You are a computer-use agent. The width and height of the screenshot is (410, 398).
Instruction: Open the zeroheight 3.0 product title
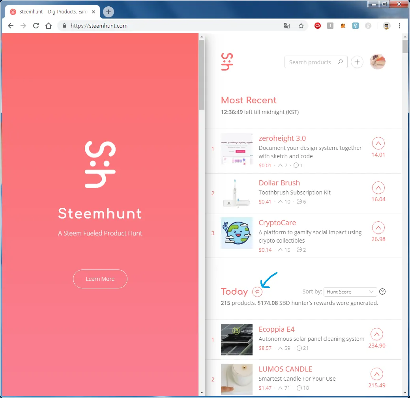[x=282, y=138]
